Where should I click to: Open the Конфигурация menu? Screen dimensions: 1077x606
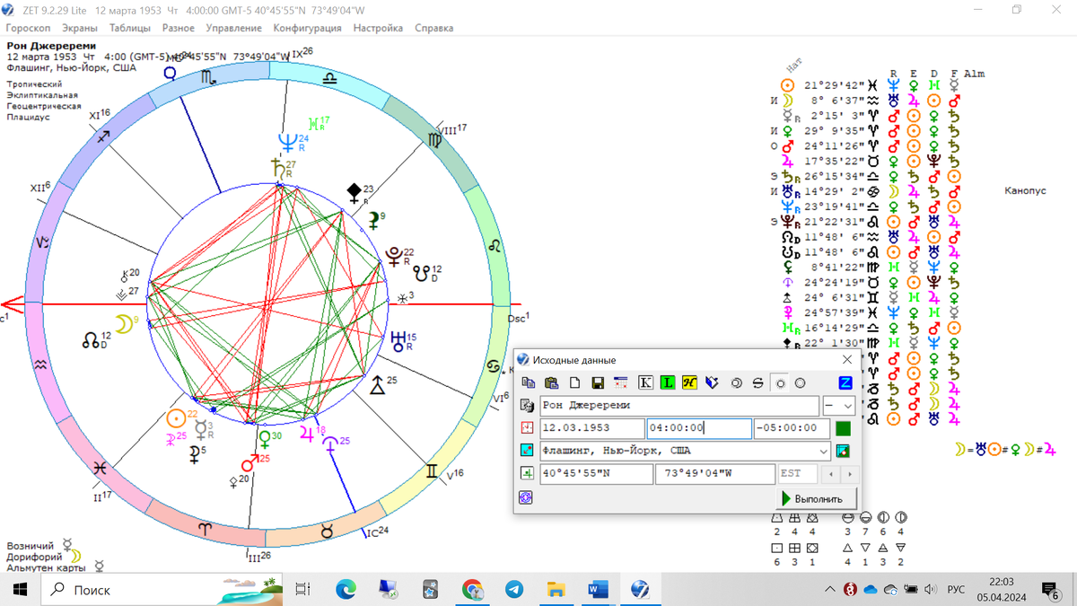(x=307, y=28)
